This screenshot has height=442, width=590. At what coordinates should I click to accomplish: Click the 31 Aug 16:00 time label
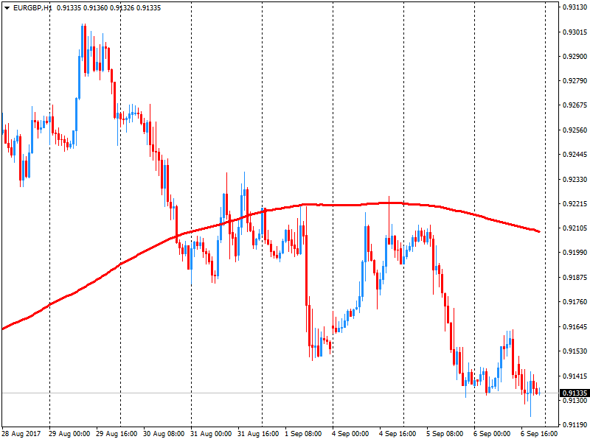[x=258, y=434]
